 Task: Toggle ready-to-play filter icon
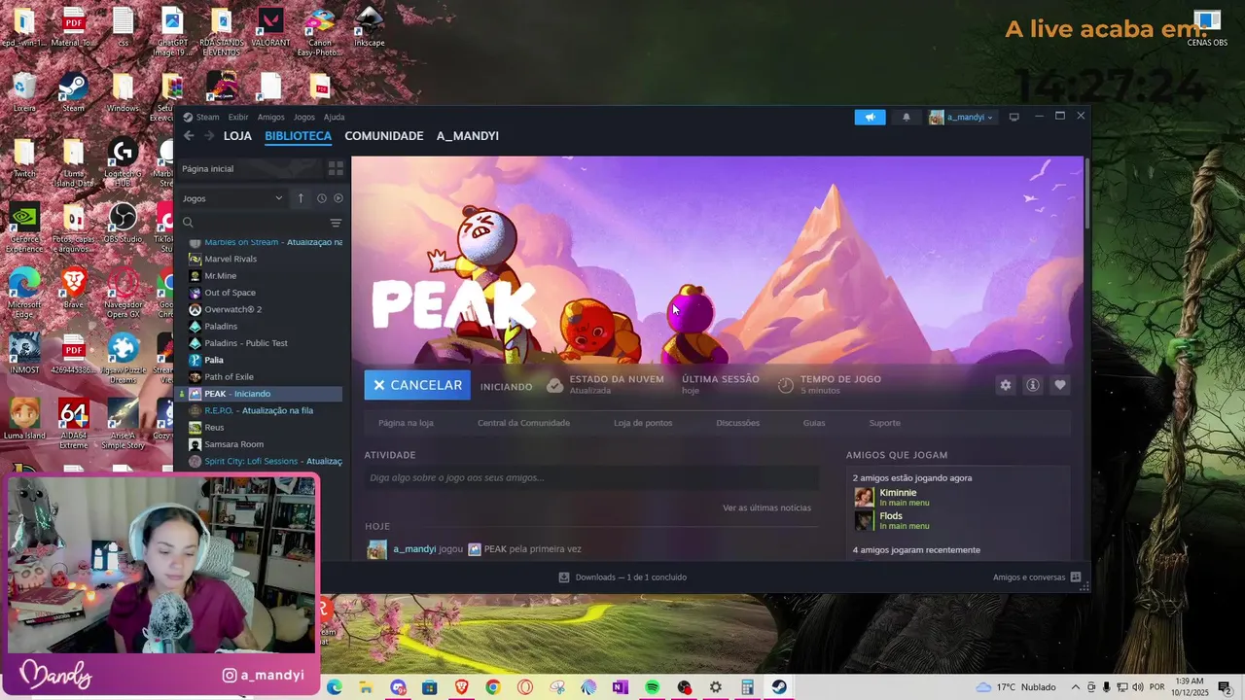coord(338,198)
